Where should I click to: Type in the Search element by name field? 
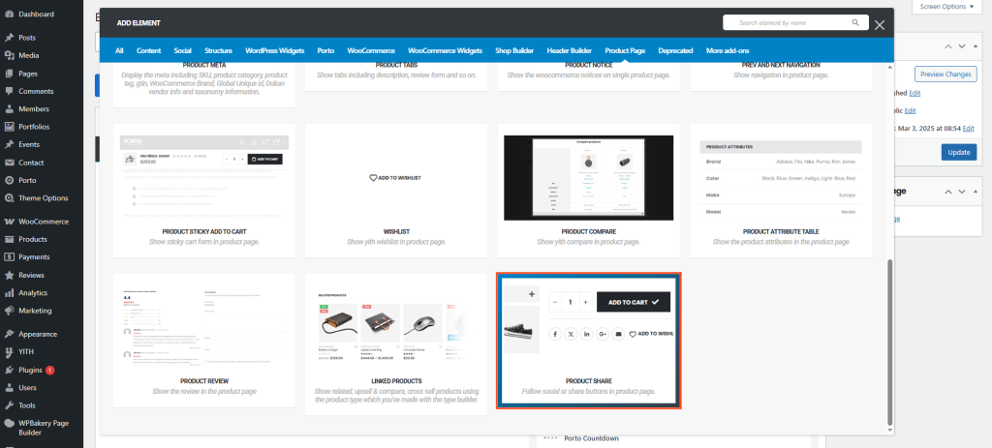[x=785, y=22]
